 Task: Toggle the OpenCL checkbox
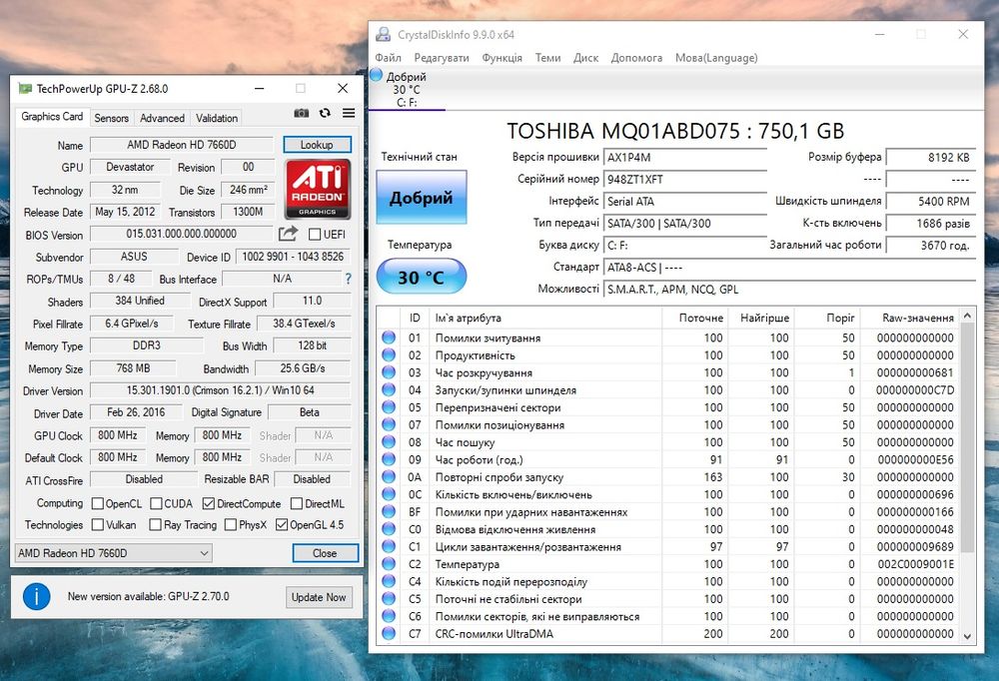[x=98, y=503]
